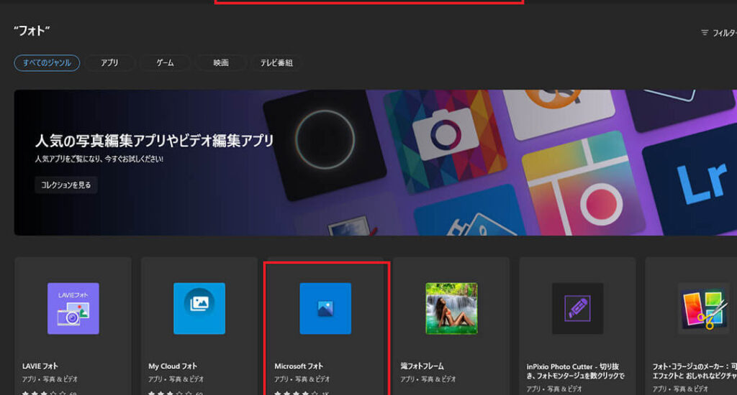The width and height of the screenshot is (737, 395).
Task: Click the LAVIE フォト app name
Action: click(x=40, y=366)
